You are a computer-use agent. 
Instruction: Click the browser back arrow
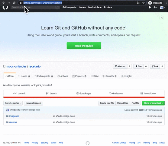(4, 3)
